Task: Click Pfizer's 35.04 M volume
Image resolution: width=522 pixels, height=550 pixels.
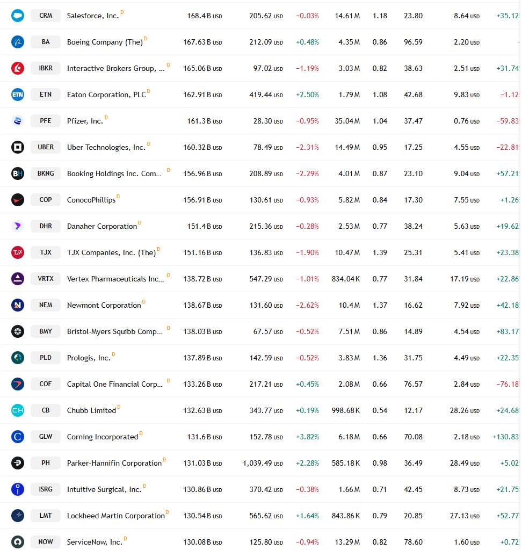Action: (347, 121)
